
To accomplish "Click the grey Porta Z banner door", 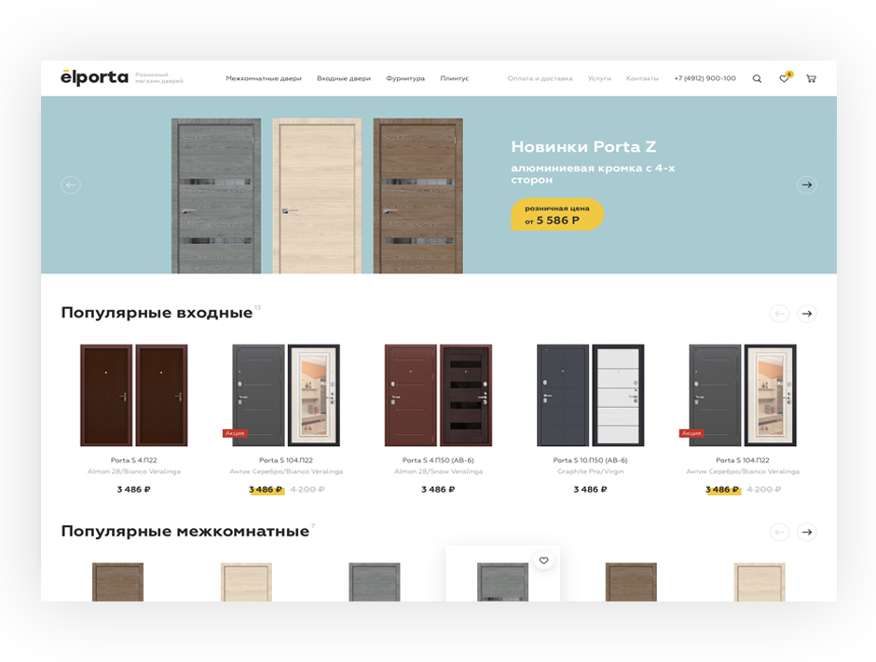I will click(x=216, y=196).
